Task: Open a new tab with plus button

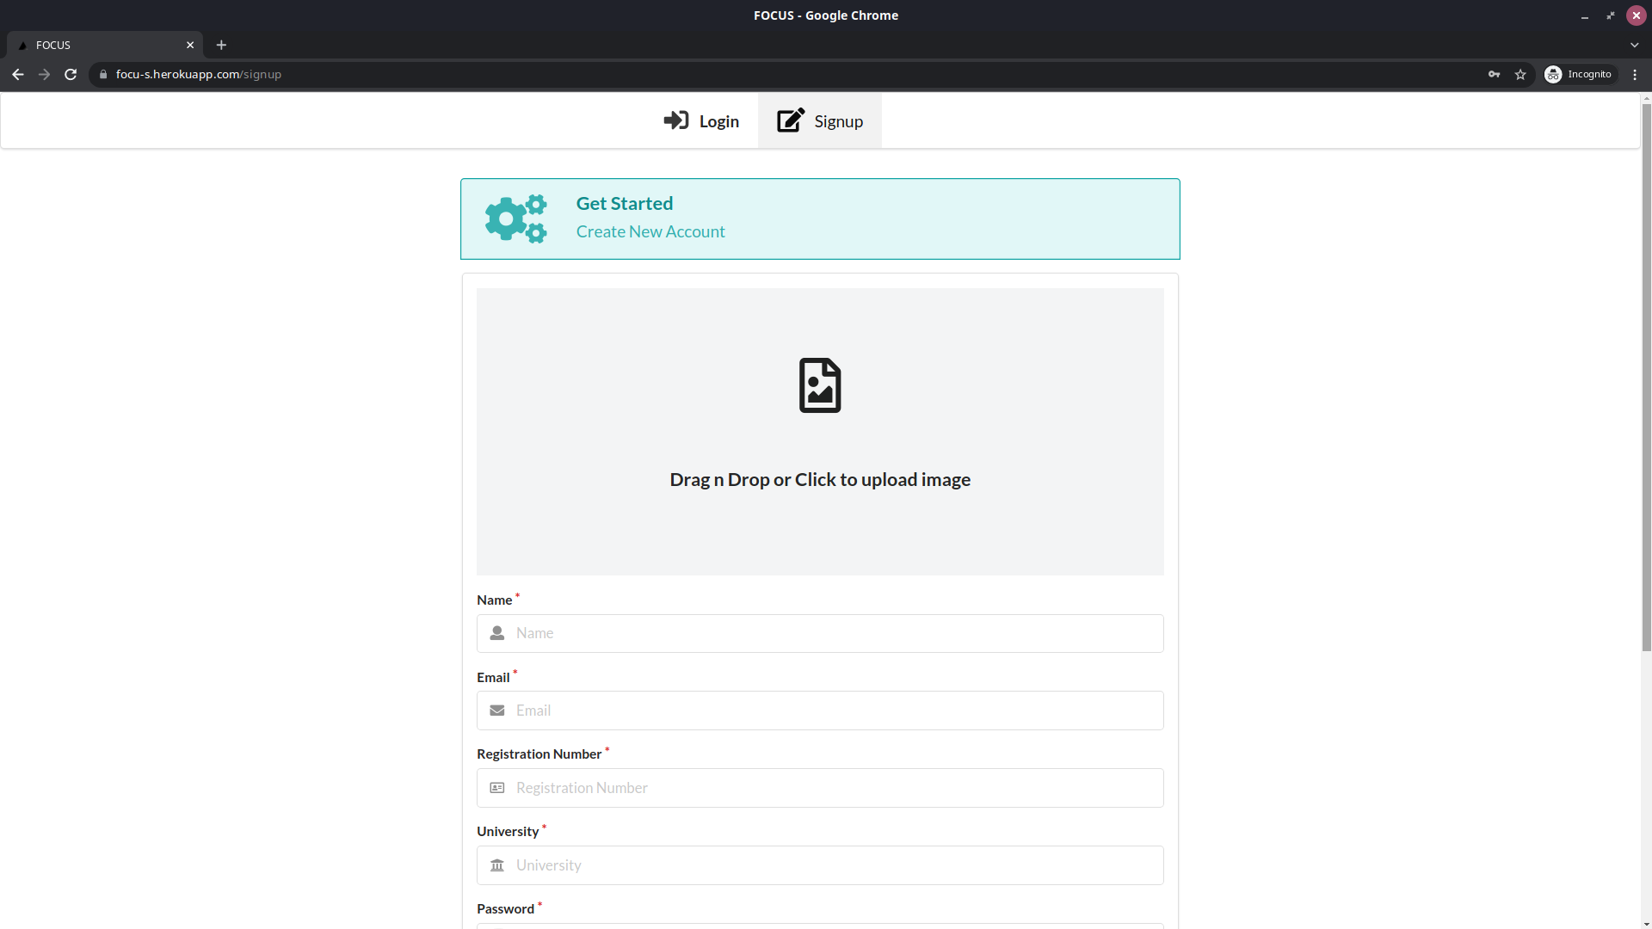Action: (x=221, y=45)
